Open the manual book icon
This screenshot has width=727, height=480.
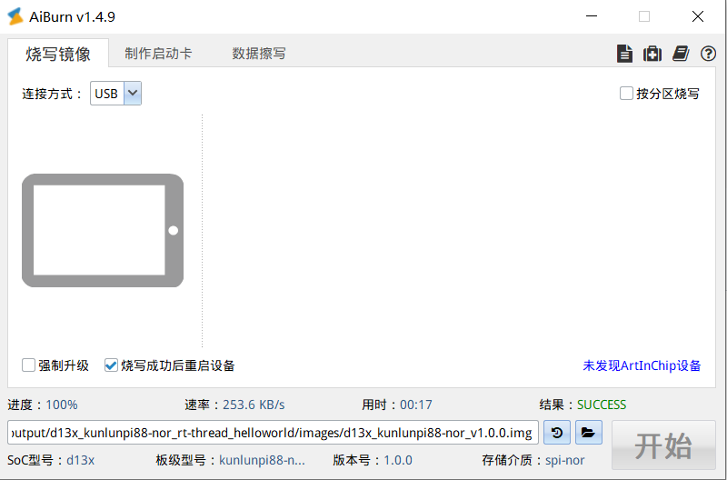point(681,54)
